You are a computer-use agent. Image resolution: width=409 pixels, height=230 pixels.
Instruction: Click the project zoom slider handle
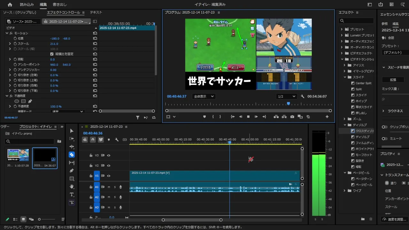coord(39,219)
